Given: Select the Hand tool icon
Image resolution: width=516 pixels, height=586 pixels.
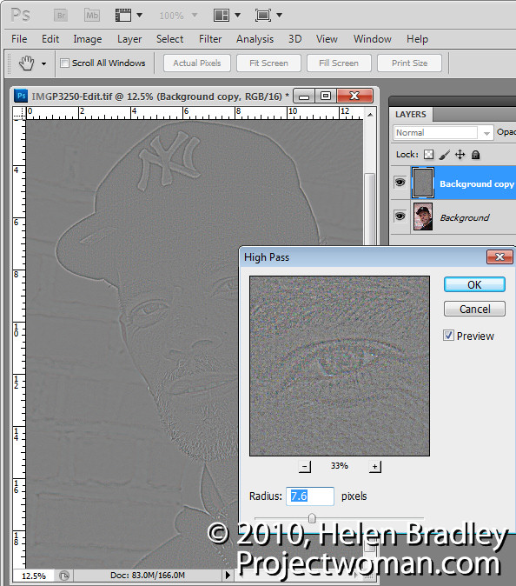Looking at the screenshot, I should (27, 63).
